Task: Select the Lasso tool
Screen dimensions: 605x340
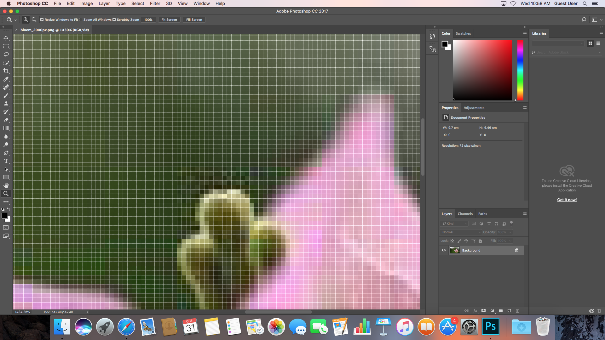Action: click(6, 54)
